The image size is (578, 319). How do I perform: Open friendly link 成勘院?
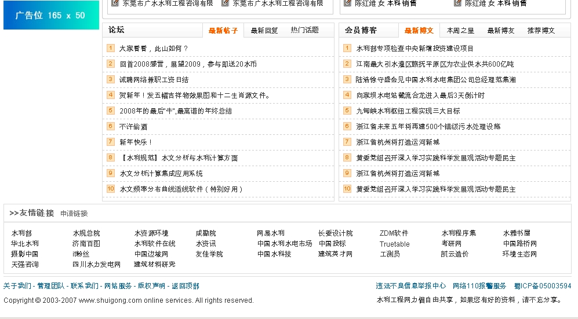click(x=206, y=233)
